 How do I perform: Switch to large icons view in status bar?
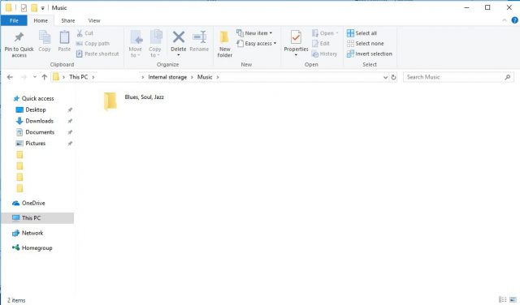[x=513, y=299]
